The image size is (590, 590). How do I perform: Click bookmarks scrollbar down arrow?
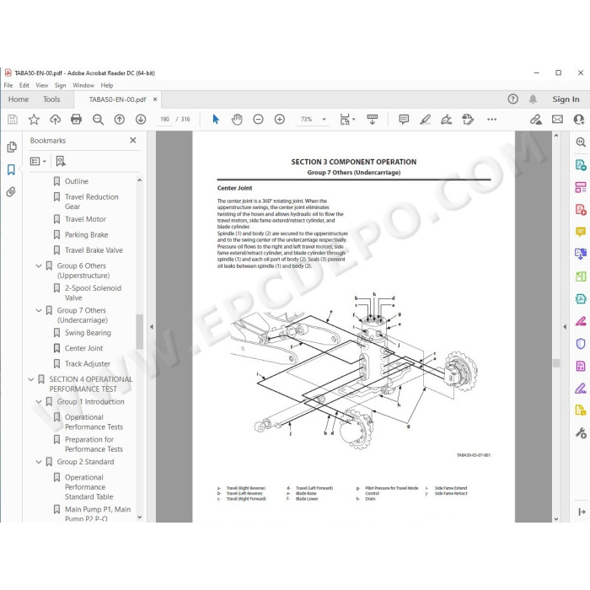(140, 518)
